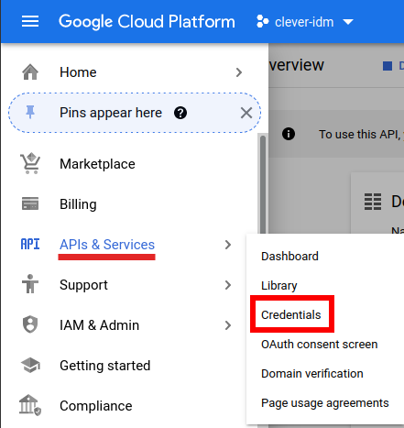The height and width of the screenshot is (428, 404).
Task: Click the Billing credit card icon
Action: 30,203
